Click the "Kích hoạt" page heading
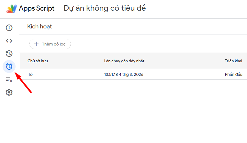This screenshot has width=247, height=143. (39, 26)
